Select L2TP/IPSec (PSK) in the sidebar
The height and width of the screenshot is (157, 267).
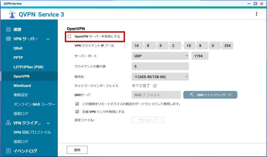28,67
